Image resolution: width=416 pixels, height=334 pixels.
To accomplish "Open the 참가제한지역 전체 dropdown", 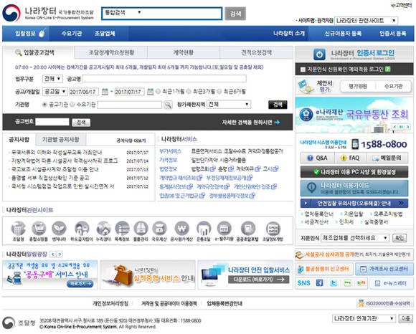I will pos(229,104).
